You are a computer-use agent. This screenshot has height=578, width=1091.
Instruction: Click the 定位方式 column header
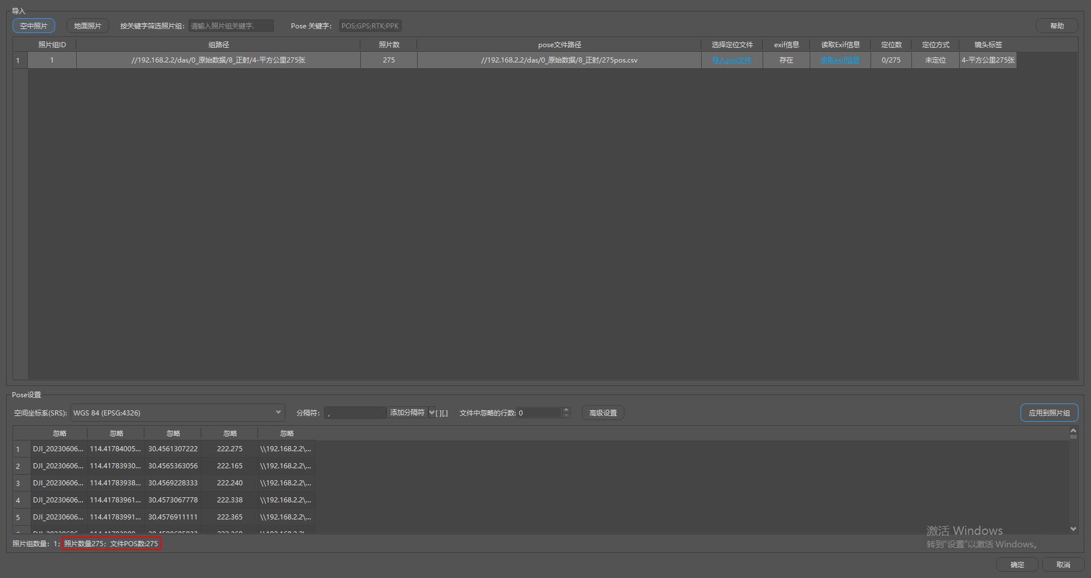(x=935, y=44)
